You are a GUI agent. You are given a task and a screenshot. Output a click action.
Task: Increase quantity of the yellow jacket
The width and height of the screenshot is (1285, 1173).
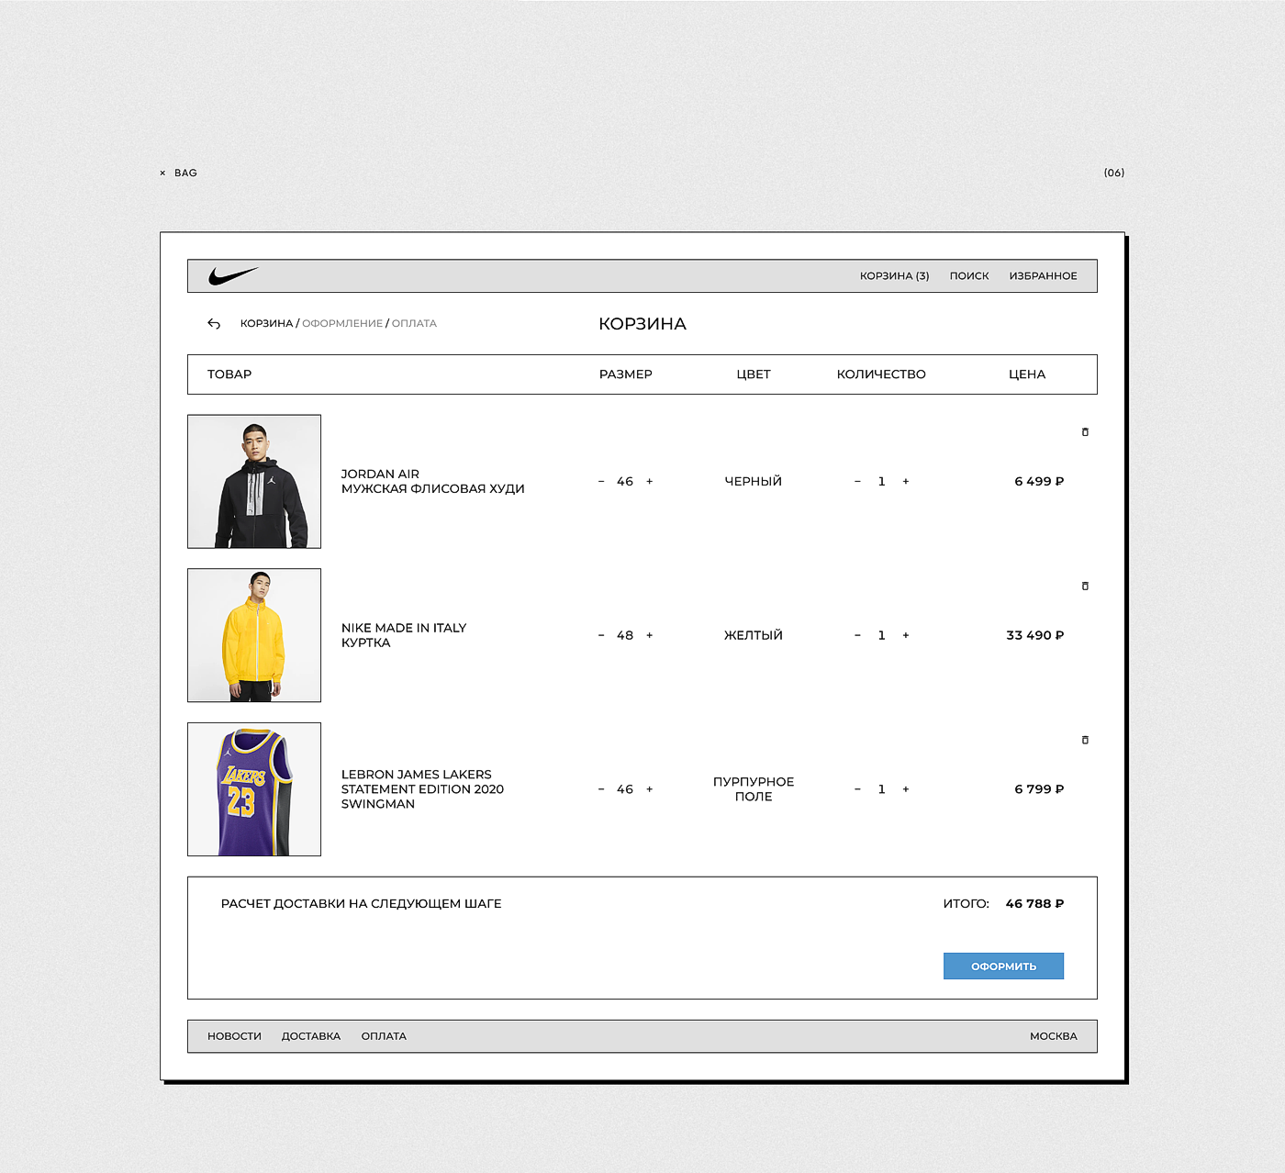906,635
